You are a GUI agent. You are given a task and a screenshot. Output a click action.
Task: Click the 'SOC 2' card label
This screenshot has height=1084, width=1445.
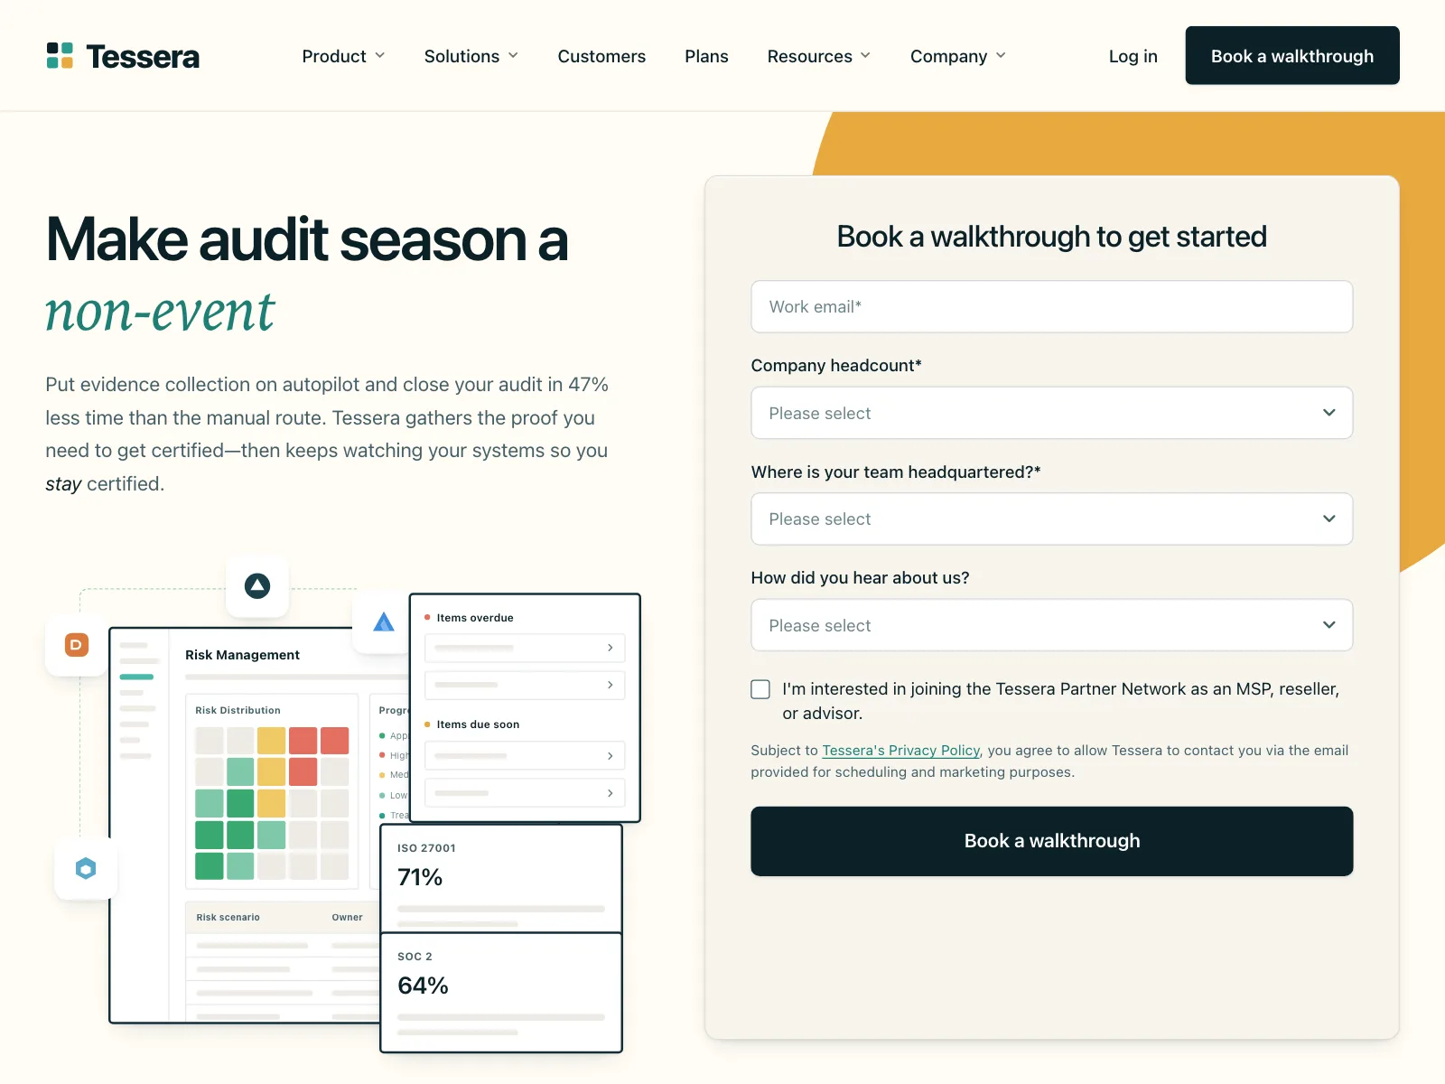(415, 957)
